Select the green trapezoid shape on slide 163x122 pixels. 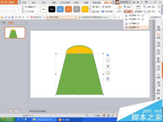click(x=80, y=74)
